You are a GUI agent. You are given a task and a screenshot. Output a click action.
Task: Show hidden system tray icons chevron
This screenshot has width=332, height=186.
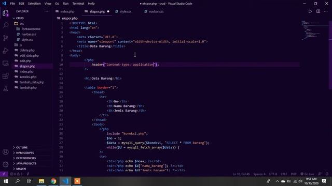tap(277, 181)
